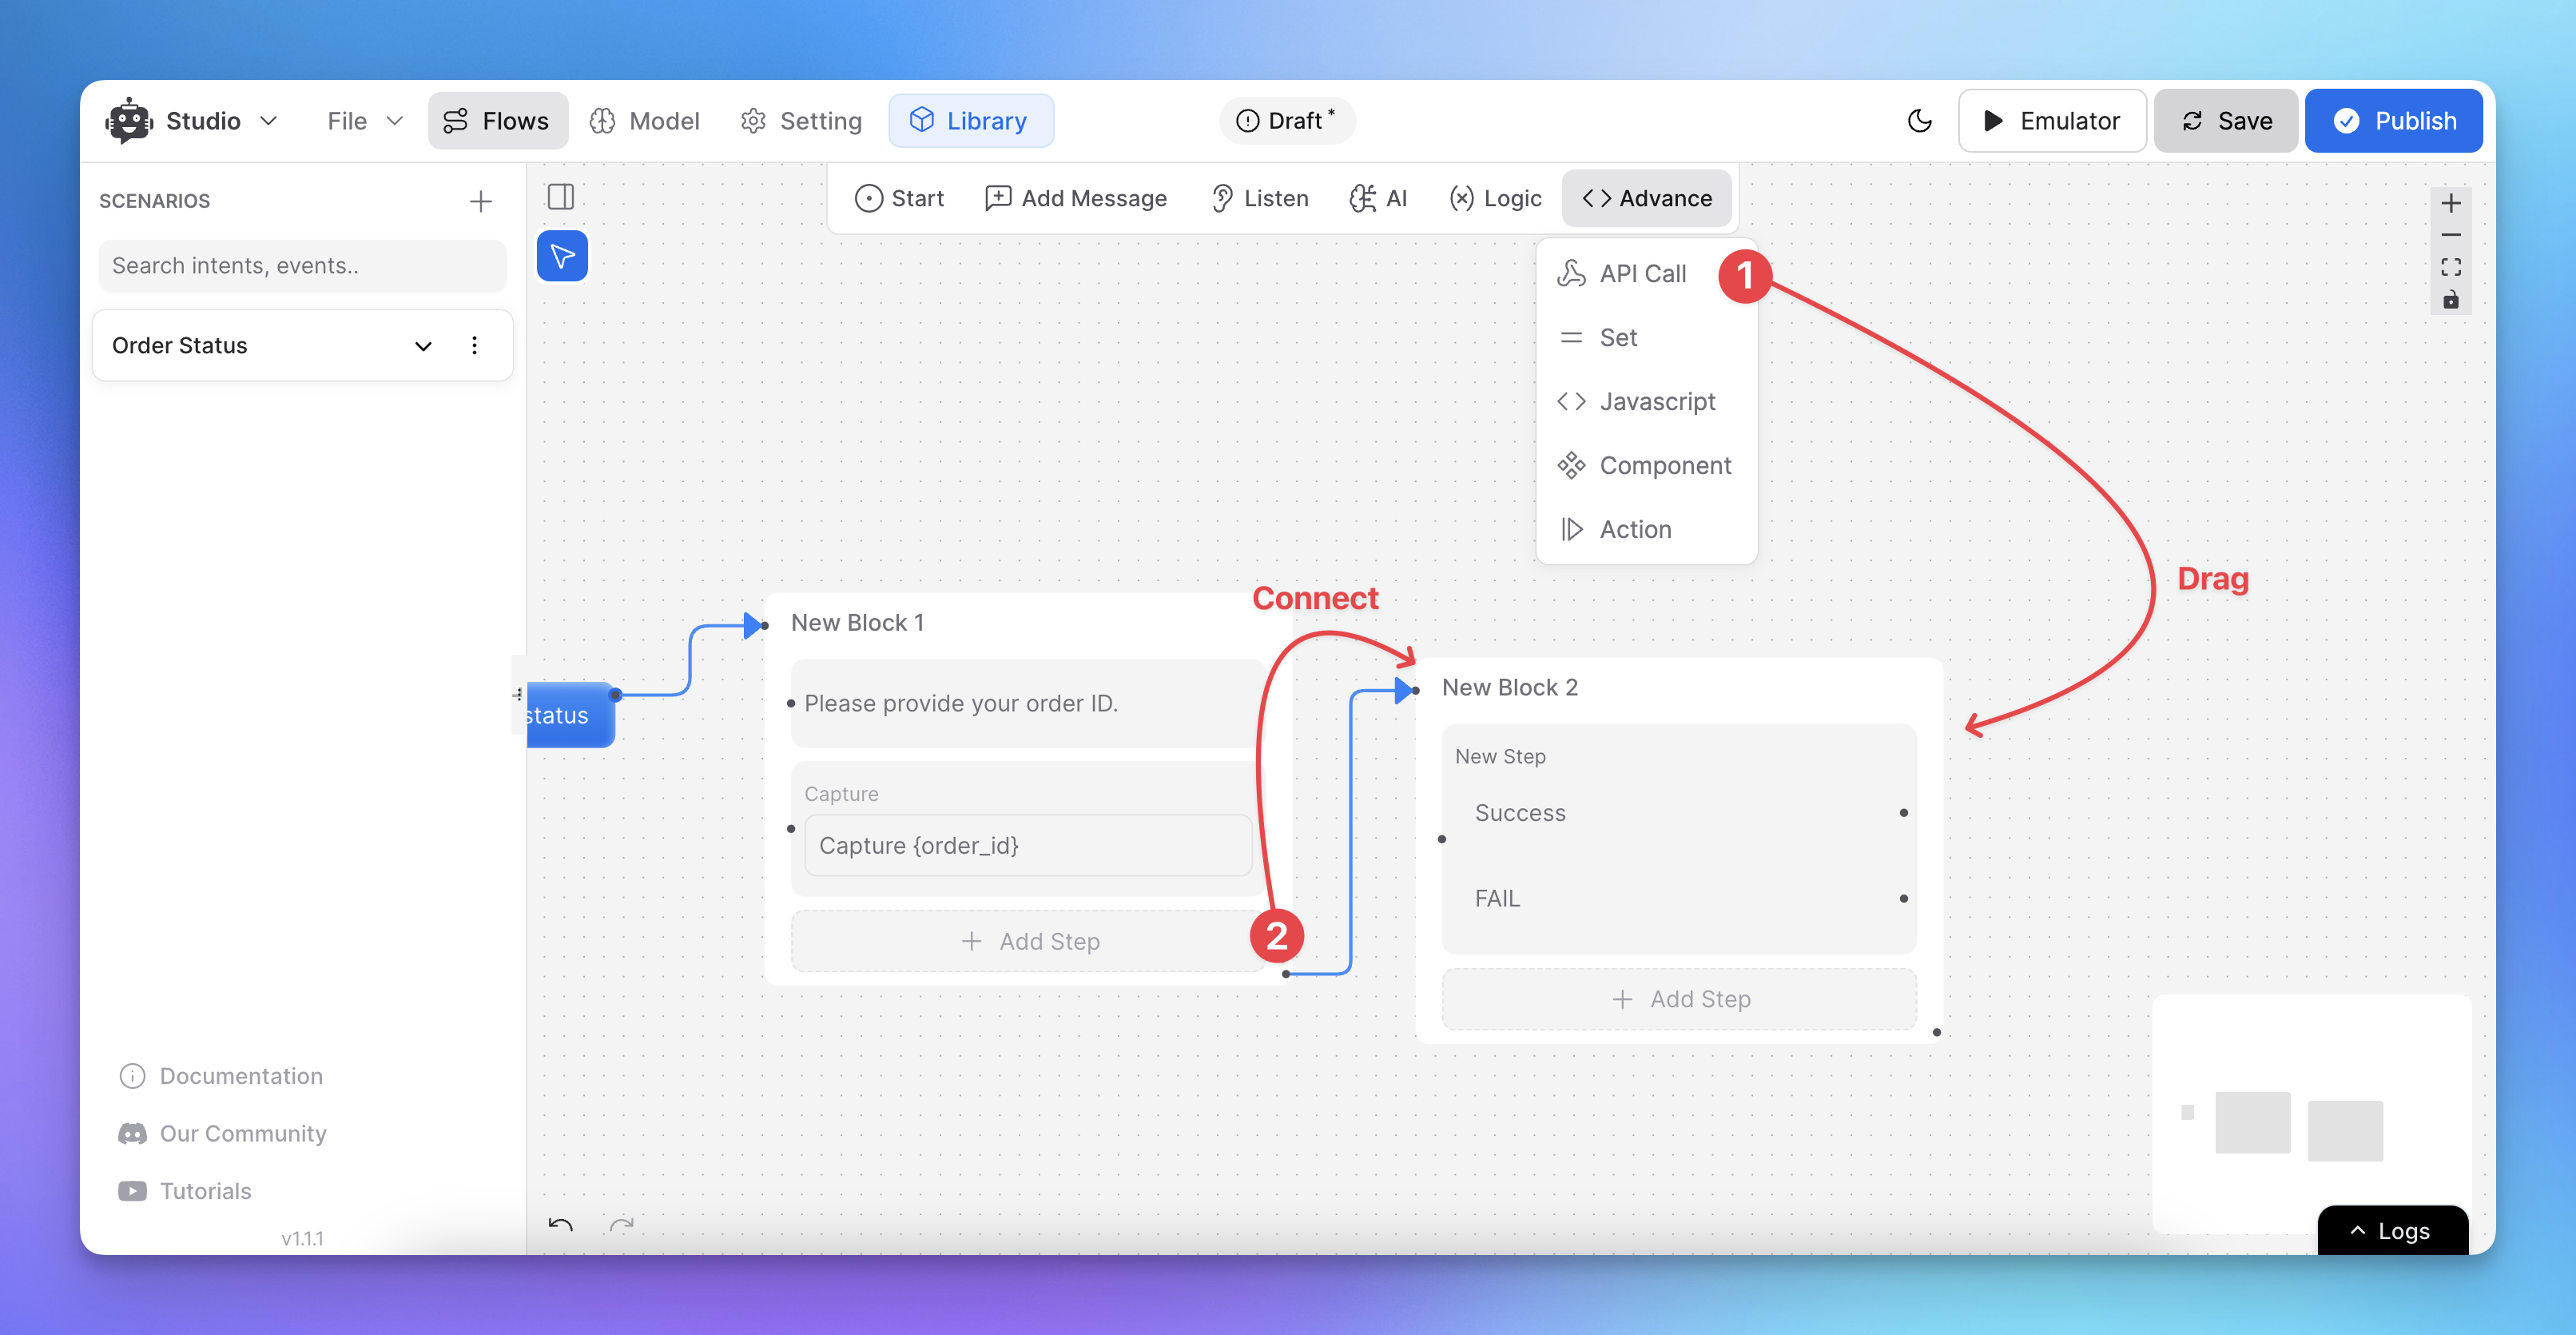Image resolution: width=2576 pixels, height=1335 pixels.
Task: Click the Emulator play icon
Action: click(1992, 121)
